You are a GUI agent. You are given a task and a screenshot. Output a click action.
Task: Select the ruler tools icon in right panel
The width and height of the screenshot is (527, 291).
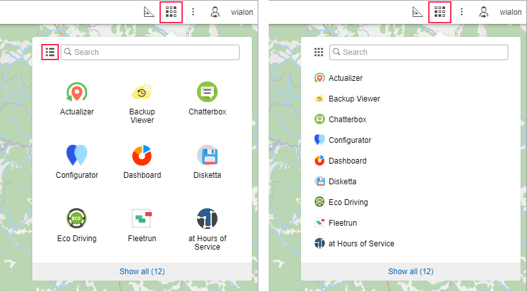click(417, 12)
